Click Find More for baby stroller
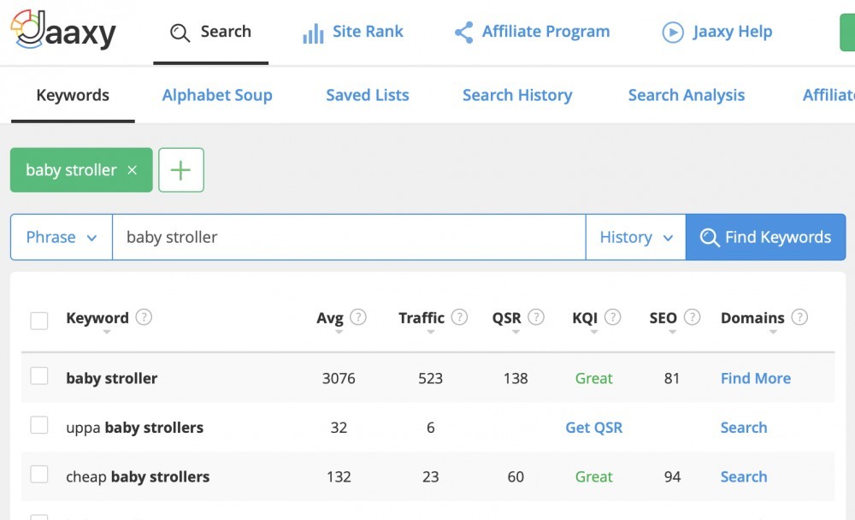855x520 pixels. (x=756, y=378)
